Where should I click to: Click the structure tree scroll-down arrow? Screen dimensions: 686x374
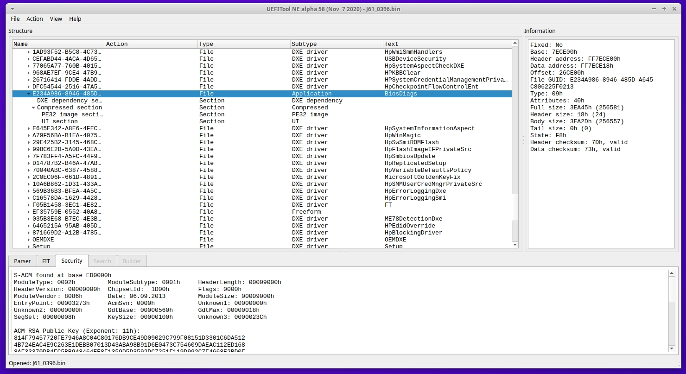515,244
